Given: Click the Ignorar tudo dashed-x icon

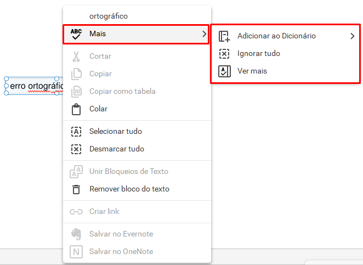Looking at the screenshot, I should click(224, 54).
